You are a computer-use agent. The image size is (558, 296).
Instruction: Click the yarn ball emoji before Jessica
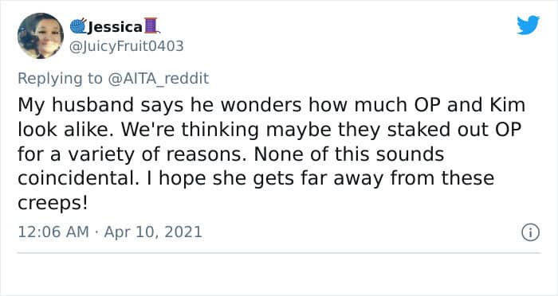[78, 26]
